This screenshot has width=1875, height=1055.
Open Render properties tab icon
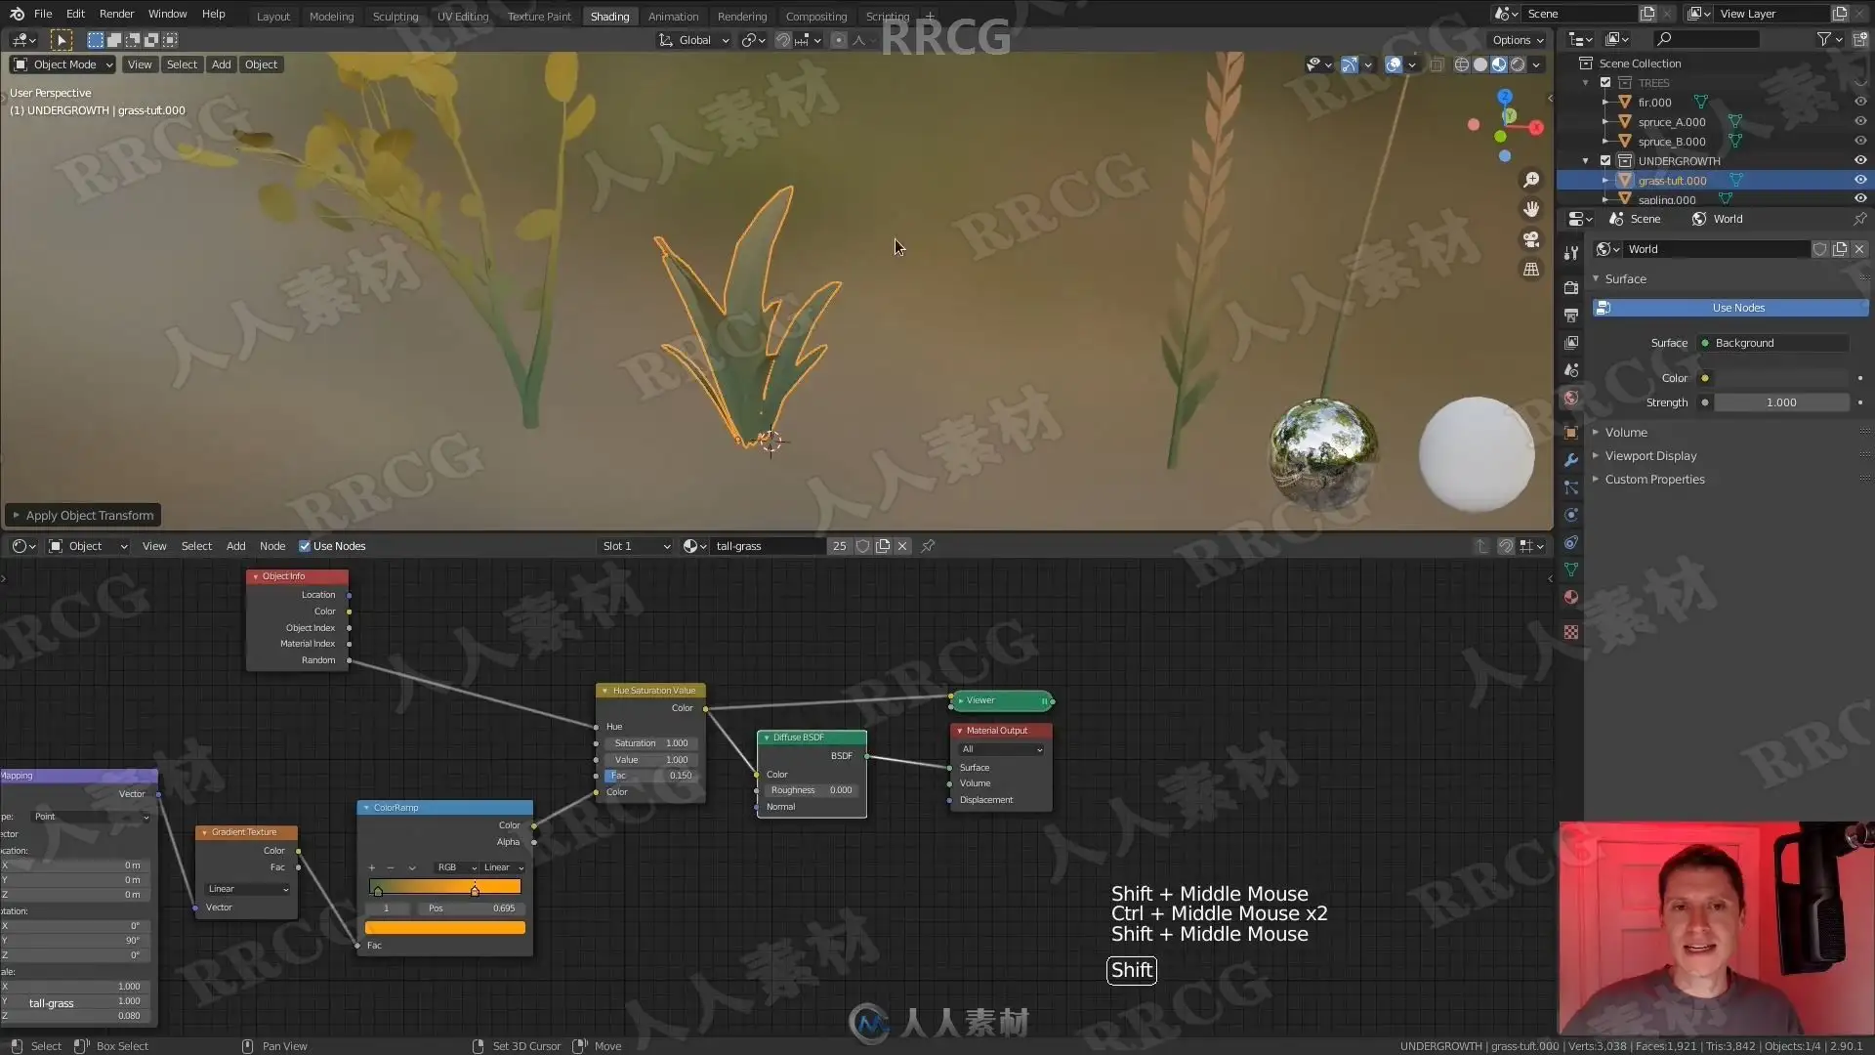(x=1570, y=288)
